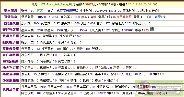Click the player avatar thumbnail beside level 275
This screenshot has height=97, width=184.
tap(152, 29)
